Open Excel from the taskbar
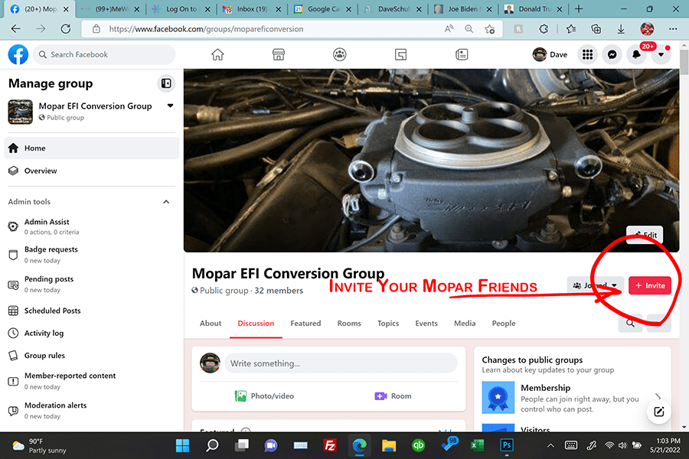This screenshot has height=459, width=689. click(x=476, y=445)
